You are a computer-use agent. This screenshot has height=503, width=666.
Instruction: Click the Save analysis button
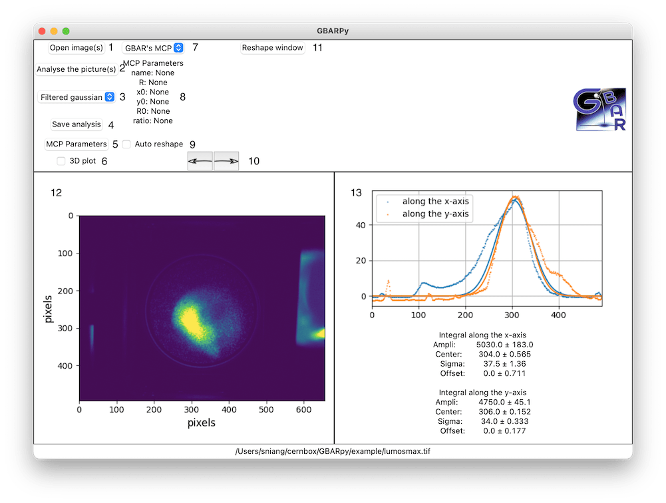click(77, 124)
